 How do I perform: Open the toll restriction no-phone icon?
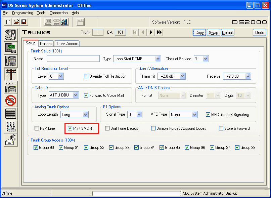pos(11,100)
